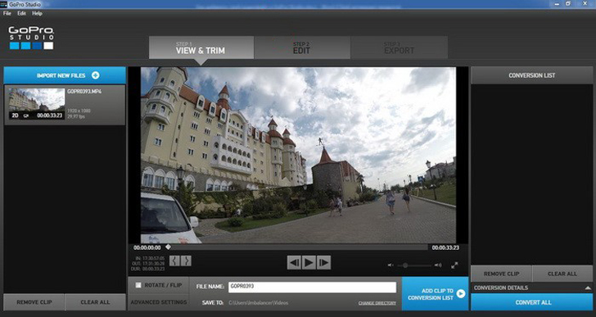
Task: Click the Change Directory link
Action: click(377, 303)
